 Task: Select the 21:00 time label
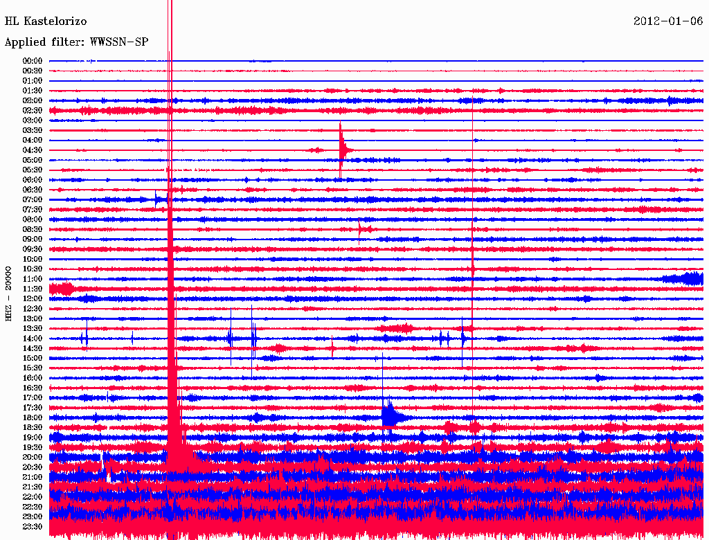coord(33,477)
